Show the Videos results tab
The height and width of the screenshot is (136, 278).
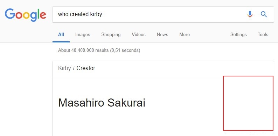139,34
